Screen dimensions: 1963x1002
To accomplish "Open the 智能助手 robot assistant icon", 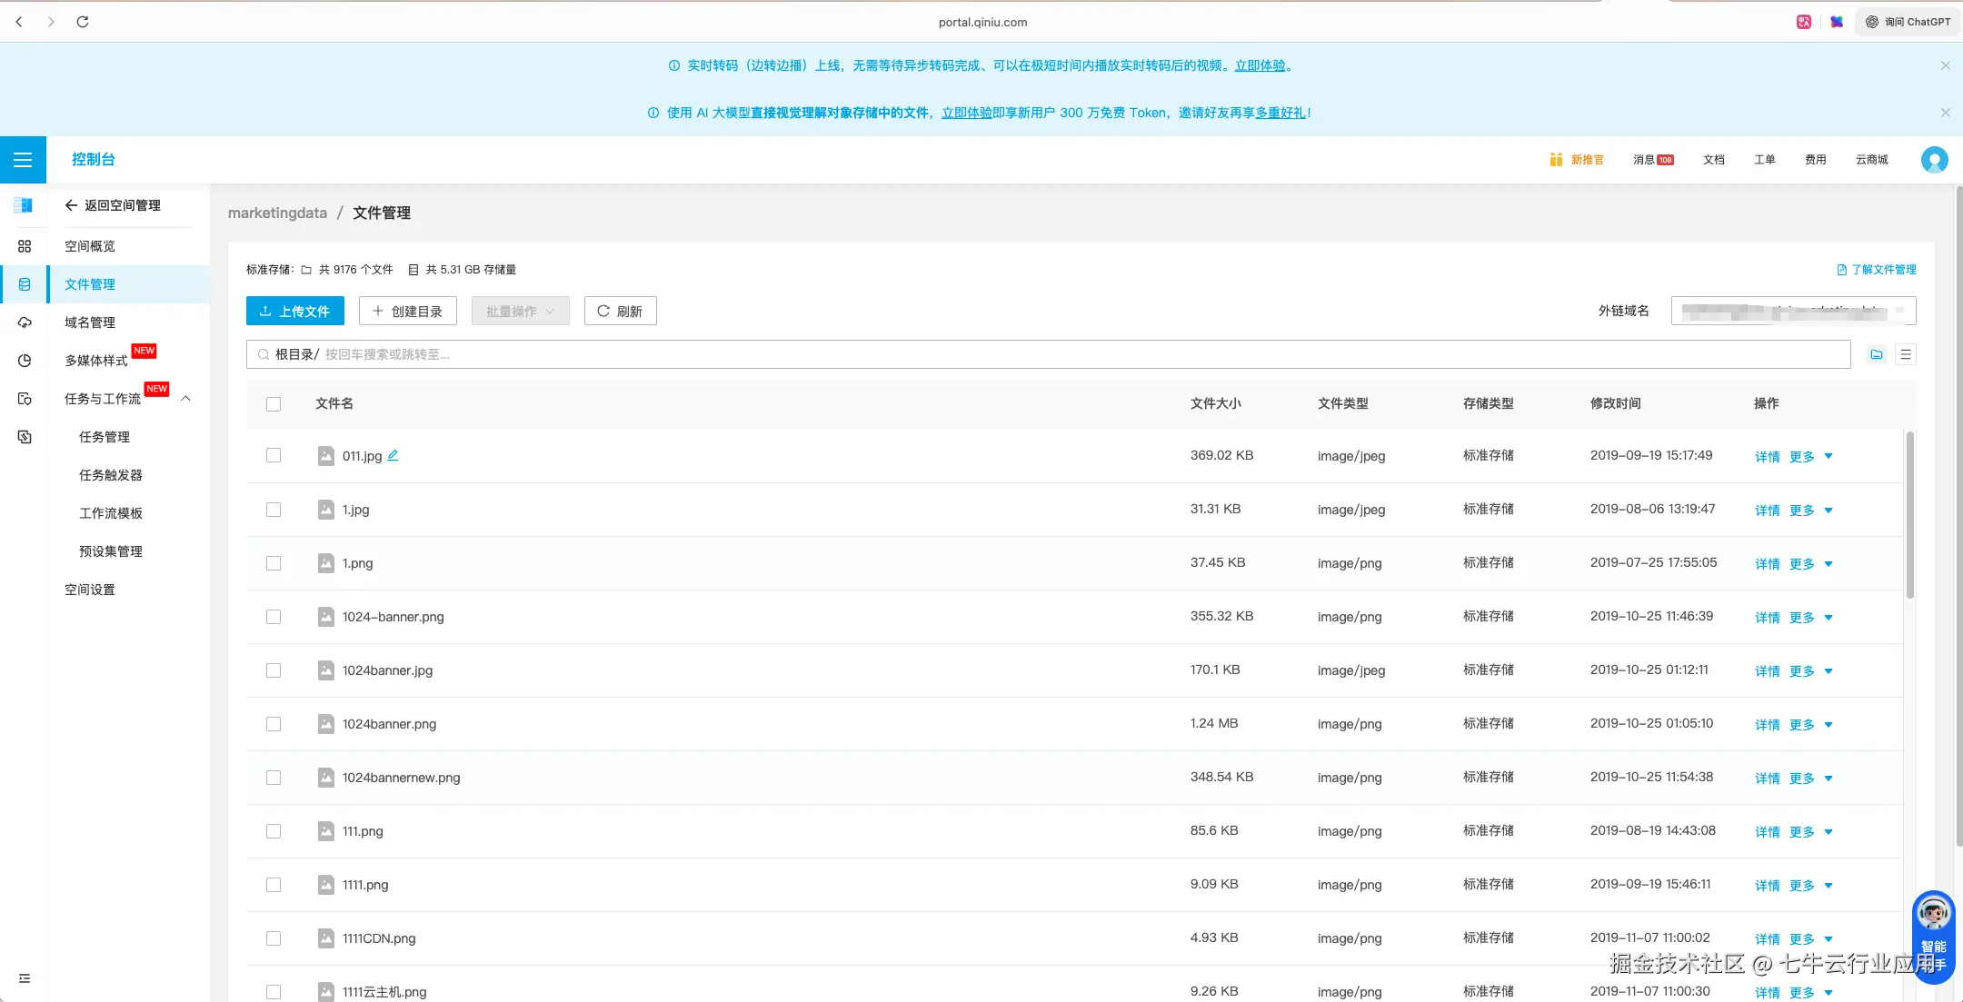I will [1933, 914].
